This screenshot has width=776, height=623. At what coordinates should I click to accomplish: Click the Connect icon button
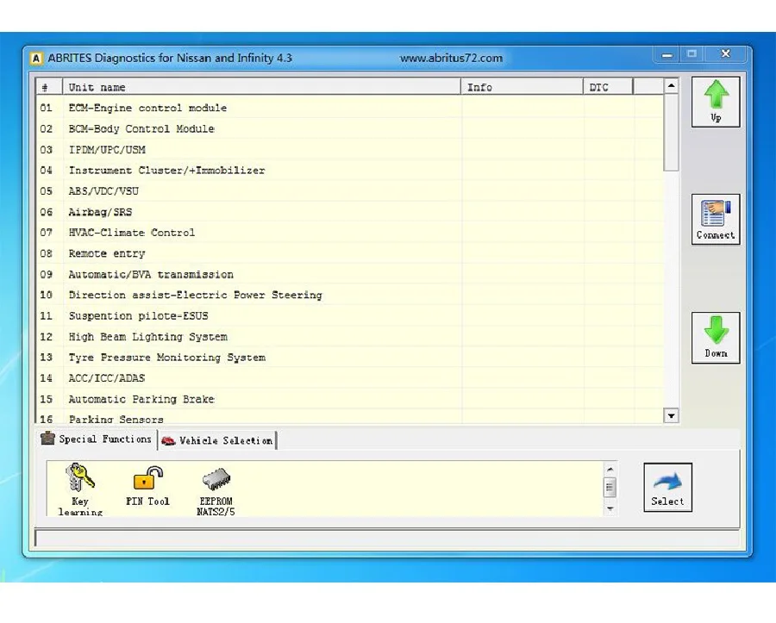tap(716, 219)
